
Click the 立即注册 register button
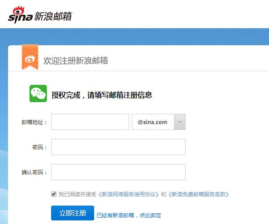point(73,213)
